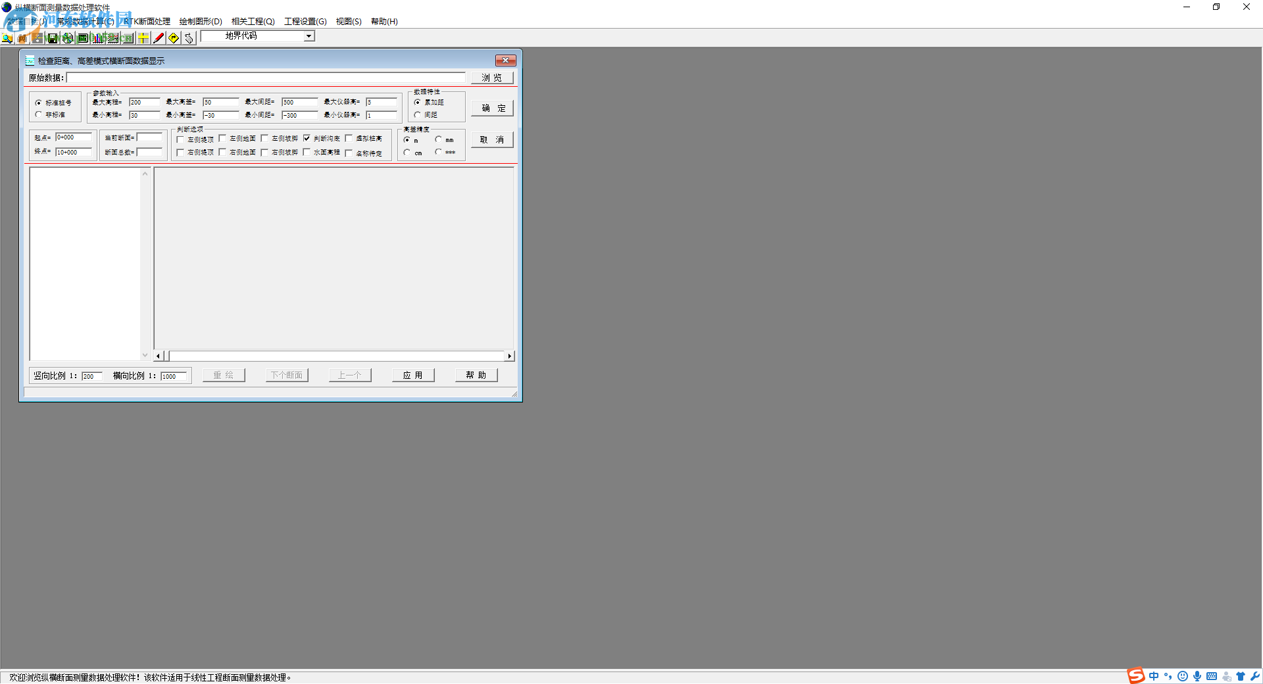Open the 常规数据计算(C) menu
The width and height of the screenshot is (1263, 684).
coord(84,22)
